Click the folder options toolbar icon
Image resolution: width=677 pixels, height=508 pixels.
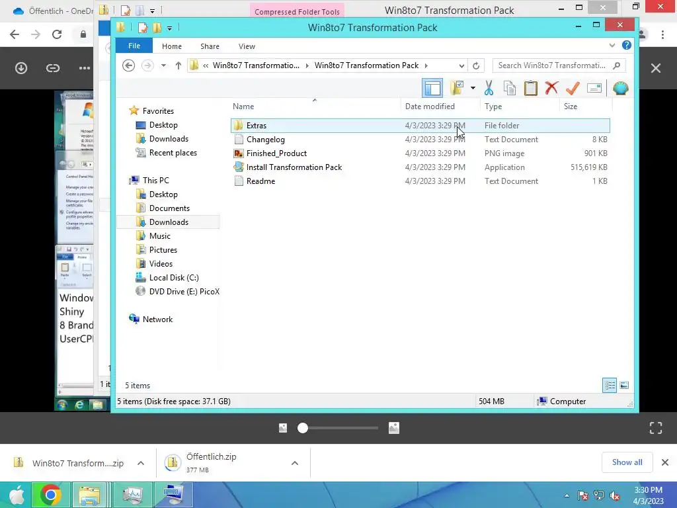(457, 88)
